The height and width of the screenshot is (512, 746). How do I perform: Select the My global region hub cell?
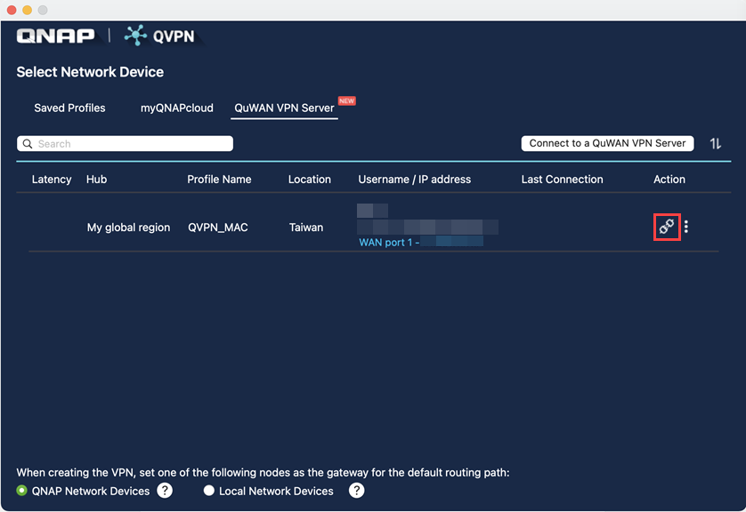[128, 228]
